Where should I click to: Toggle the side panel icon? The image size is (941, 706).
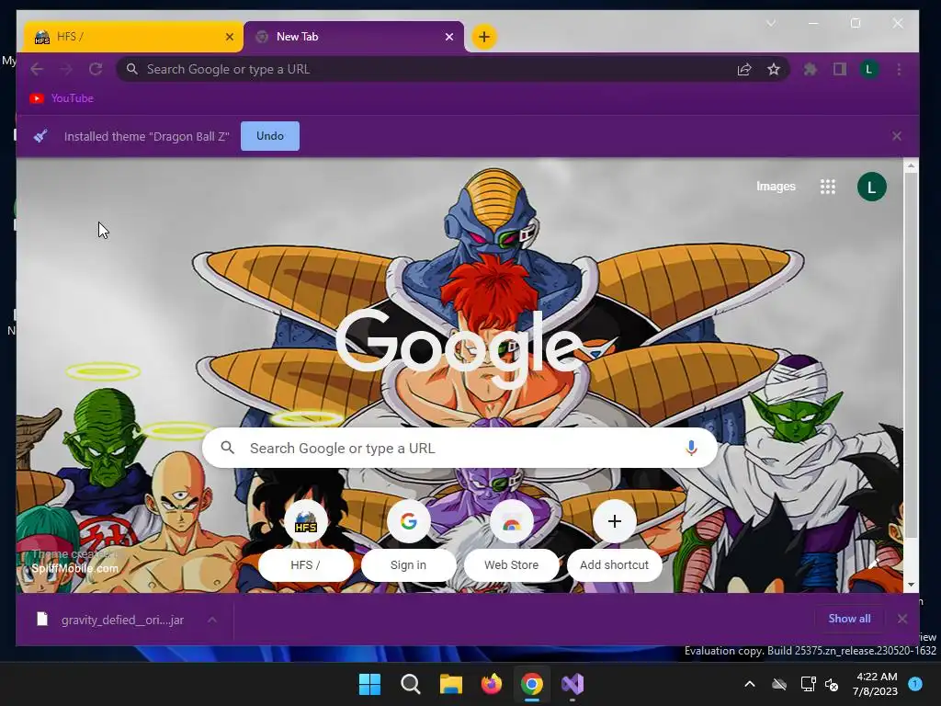tap(840, 69)
